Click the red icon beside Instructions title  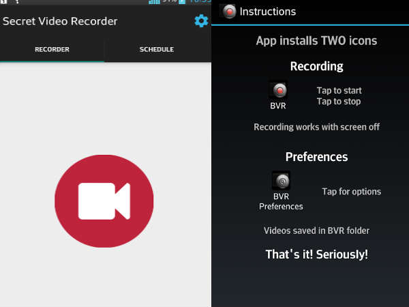pyautogui.click(x=229, y=12)
